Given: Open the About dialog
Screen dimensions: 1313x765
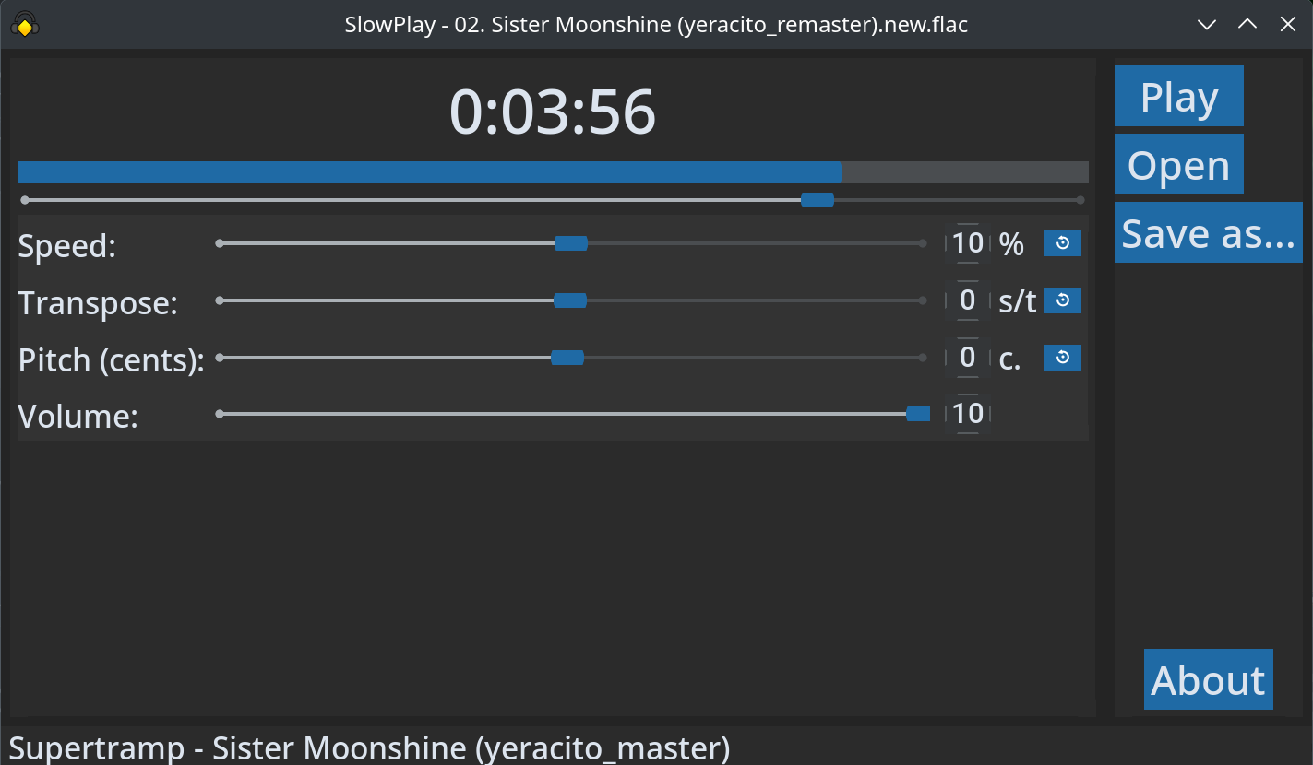Looking at the screenshot, I should tap(1208, 679).
